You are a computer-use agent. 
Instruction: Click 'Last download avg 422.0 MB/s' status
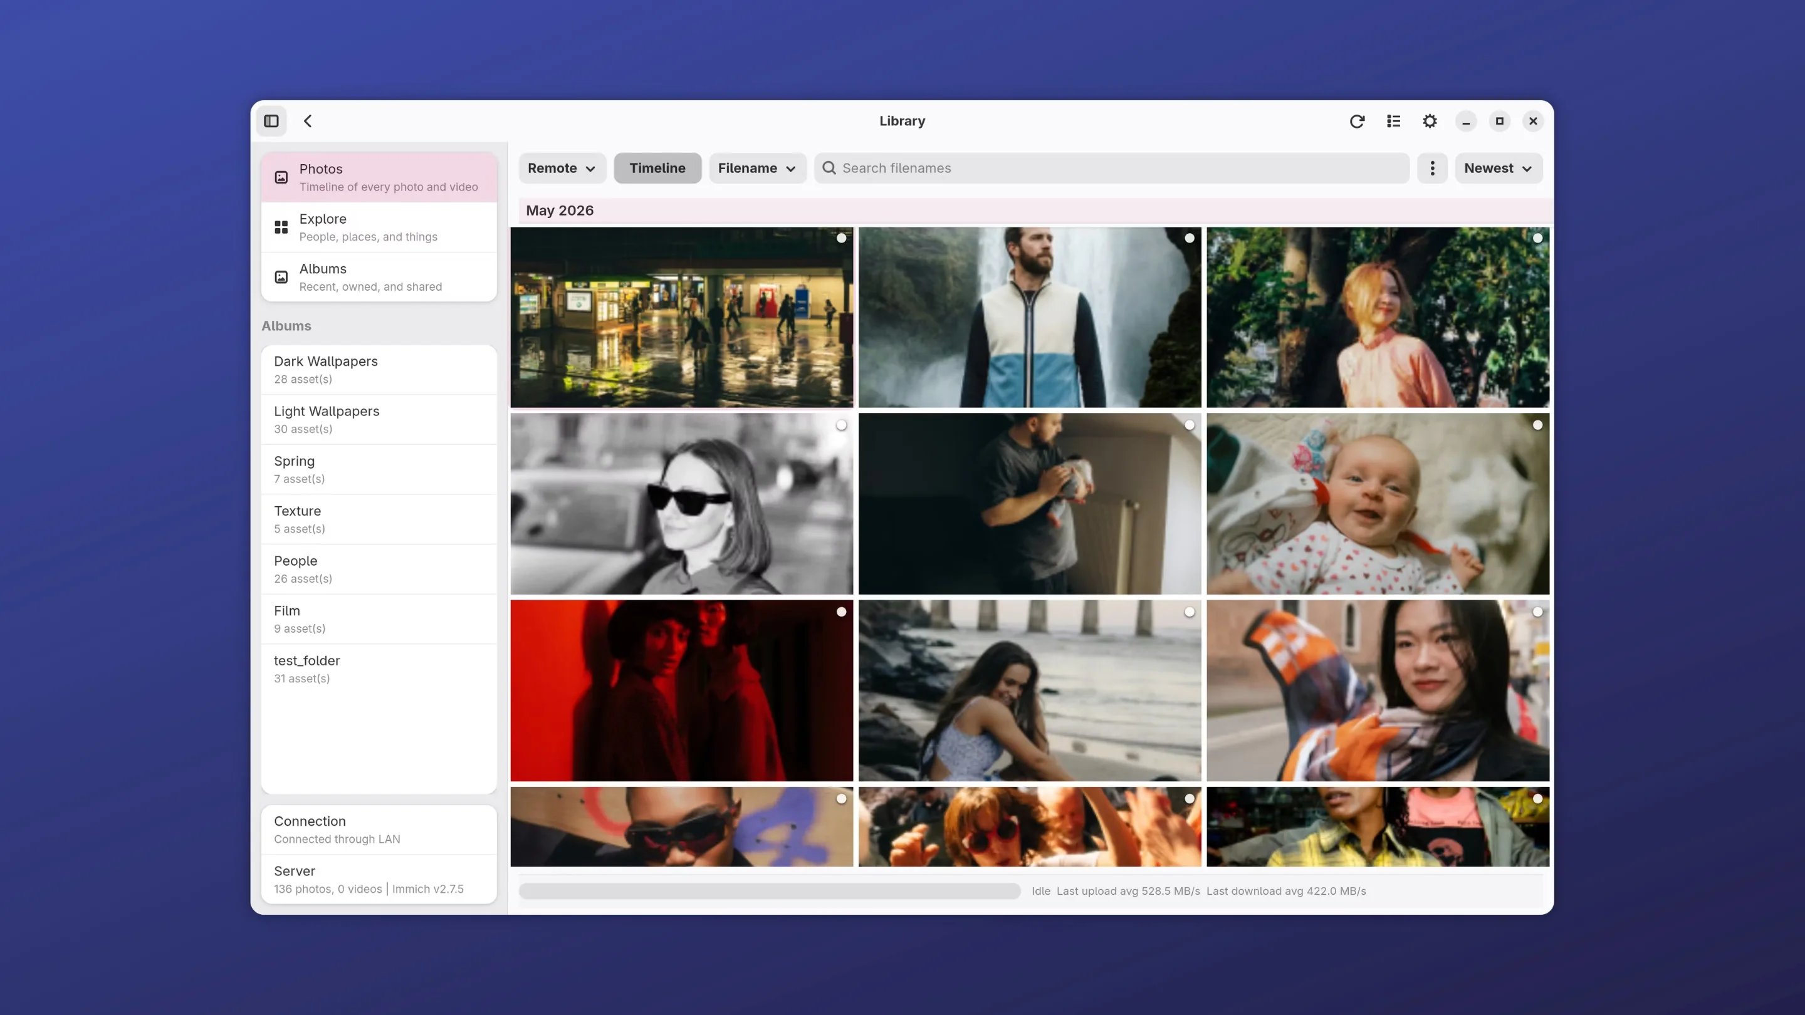(x=1286, y=891)
